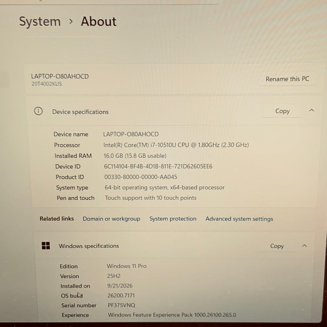Select OS build value 26200.7171
This screenshot has width=327, height=327.
pyautogui.click(x=121, y=295)
